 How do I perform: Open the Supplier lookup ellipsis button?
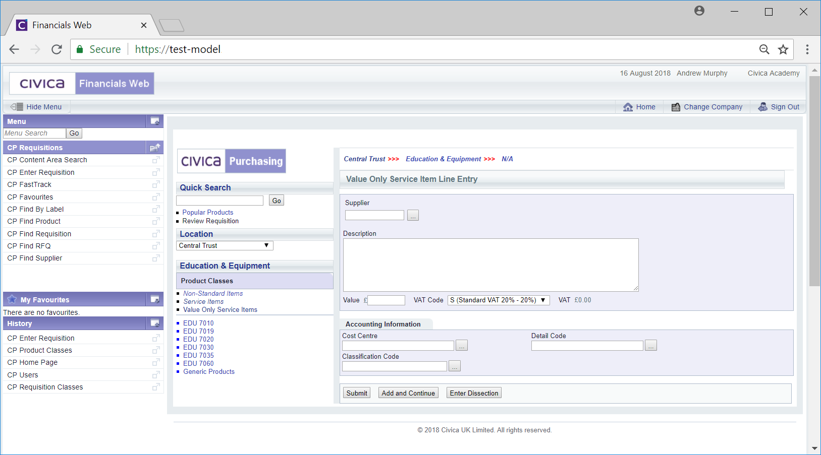click(413, 216)
